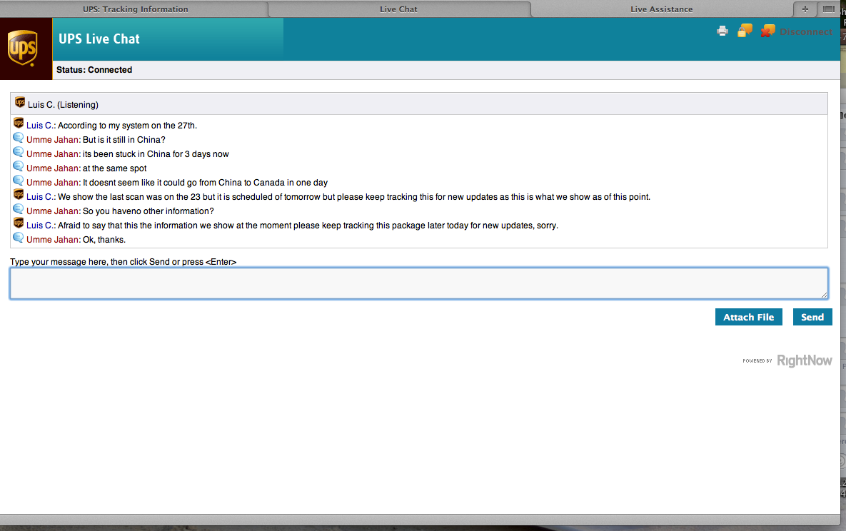Click the RightNow powered-by logo
The image size is (846, 531).
pyautogui.click(x=804, y=360)
